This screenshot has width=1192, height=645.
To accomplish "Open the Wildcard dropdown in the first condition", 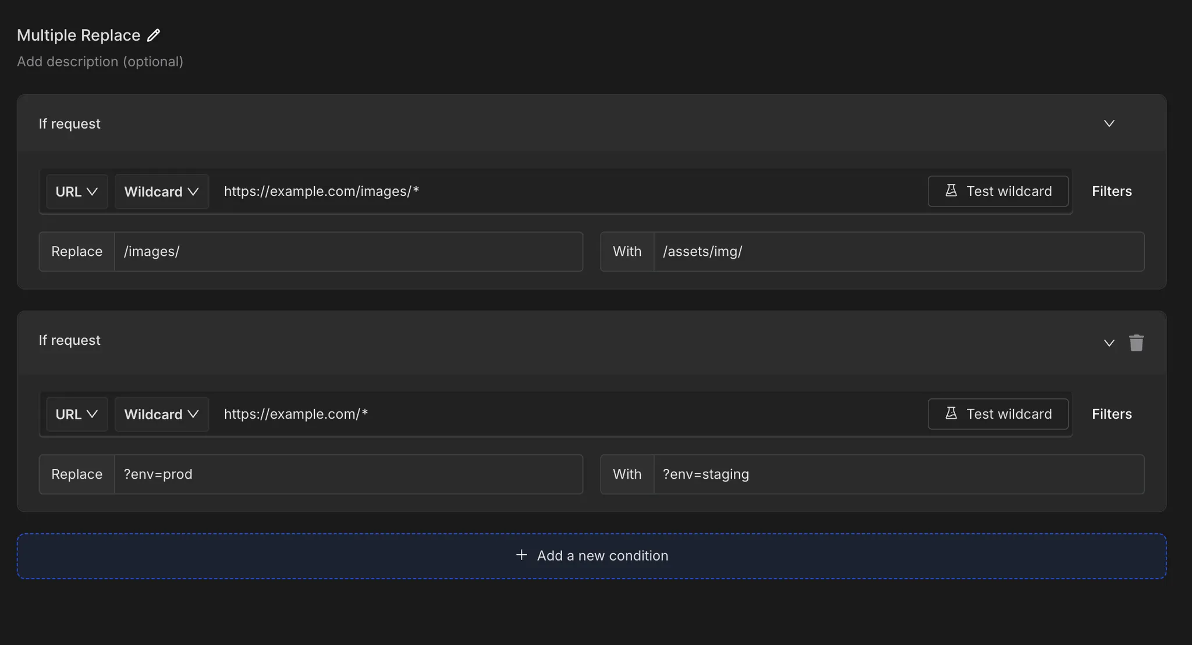I will pyautogui.click(x=161, y=191).
